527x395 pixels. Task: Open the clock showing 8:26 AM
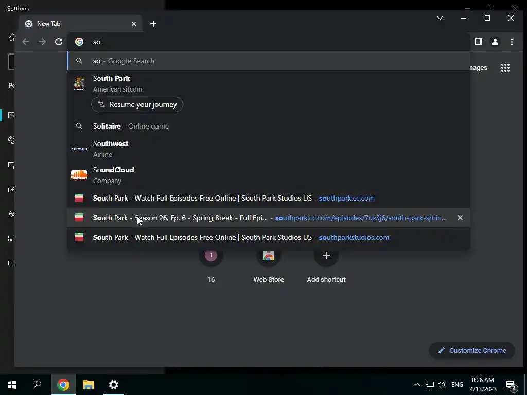coord(483,385)
